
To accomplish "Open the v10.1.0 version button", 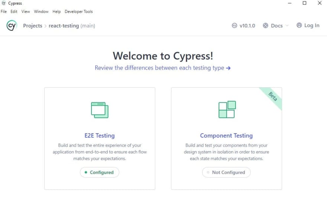I will (243, 25).
